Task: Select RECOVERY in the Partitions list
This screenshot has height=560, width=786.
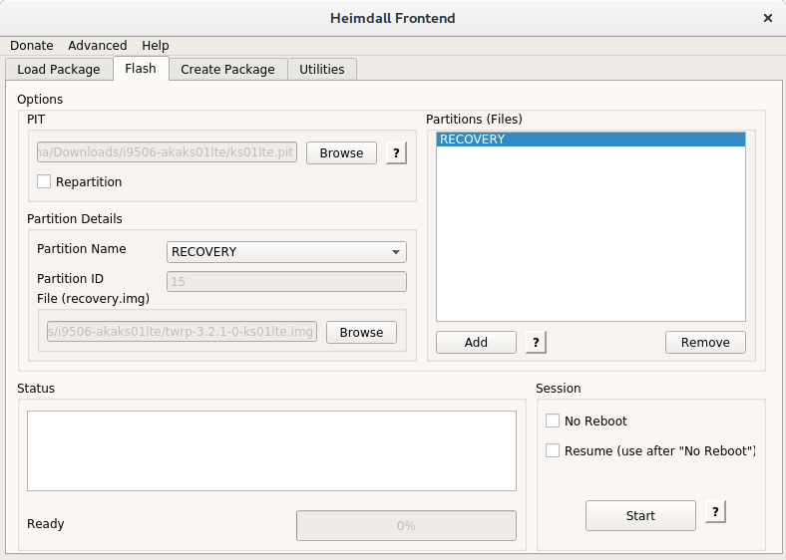Action: (x=591, y=140)
